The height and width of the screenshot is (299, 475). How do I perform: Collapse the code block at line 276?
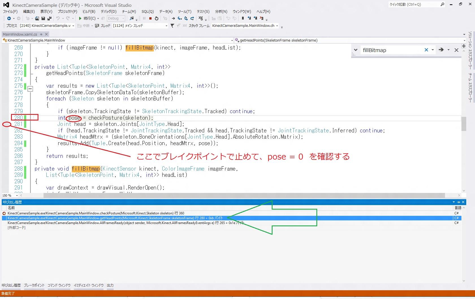[x=30, y=89]
